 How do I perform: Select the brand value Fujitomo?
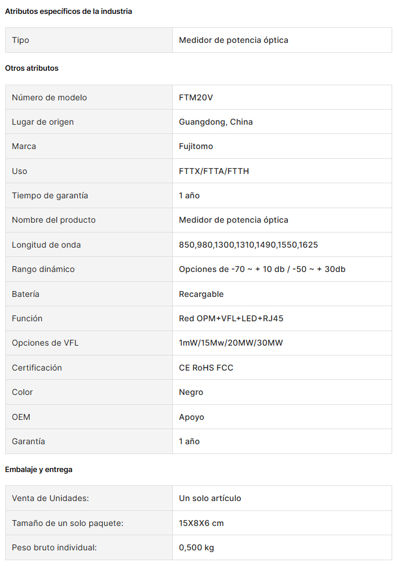(x=196, y=146)
